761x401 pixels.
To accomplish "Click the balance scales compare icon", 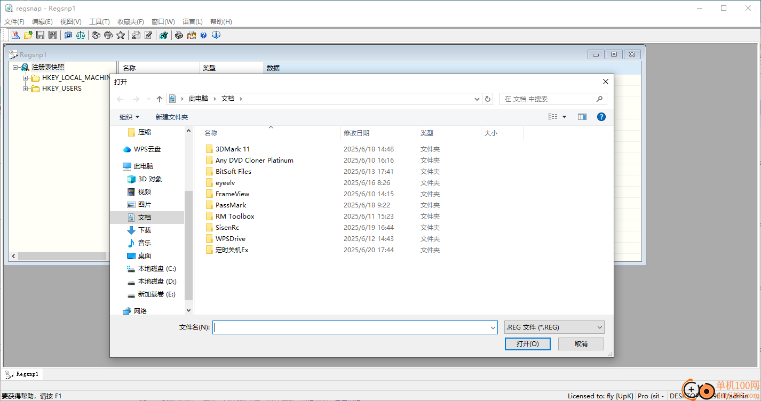I will [x=81, y=35].
